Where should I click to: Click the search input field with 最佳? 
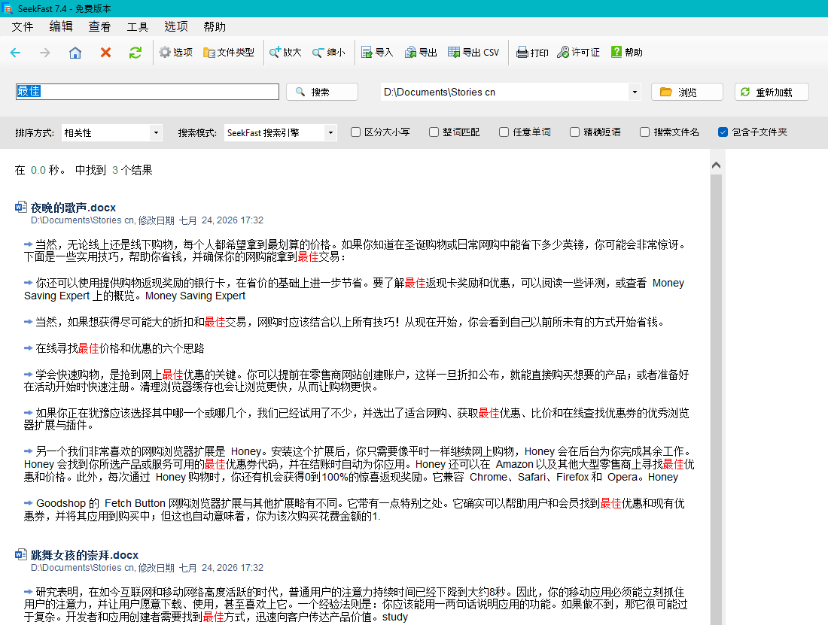[148, 91]
